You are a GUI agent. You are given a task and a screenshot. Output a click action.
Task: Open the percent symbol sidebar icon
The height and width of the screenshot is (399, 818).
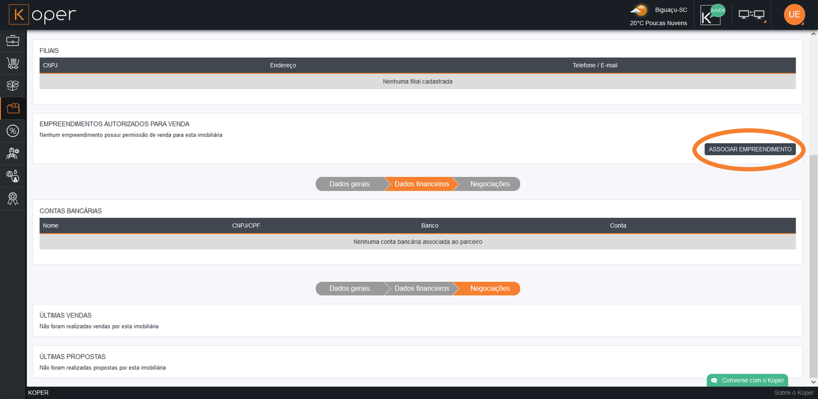pyautogui.click(x=13, y=131)
